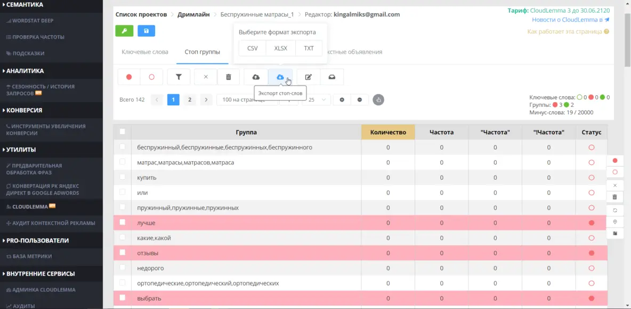The width and height of the screenshot is (631, 309).
Task: Tick the checkbox for the 'купить' row
Action: pos(123,177)
